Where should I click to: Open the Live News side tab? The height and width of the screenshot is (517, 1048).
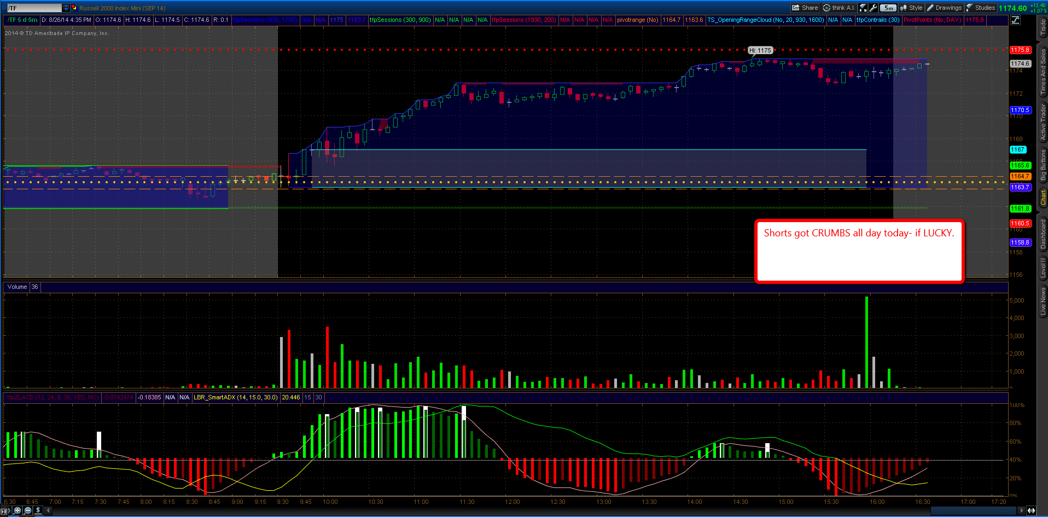1043,301
